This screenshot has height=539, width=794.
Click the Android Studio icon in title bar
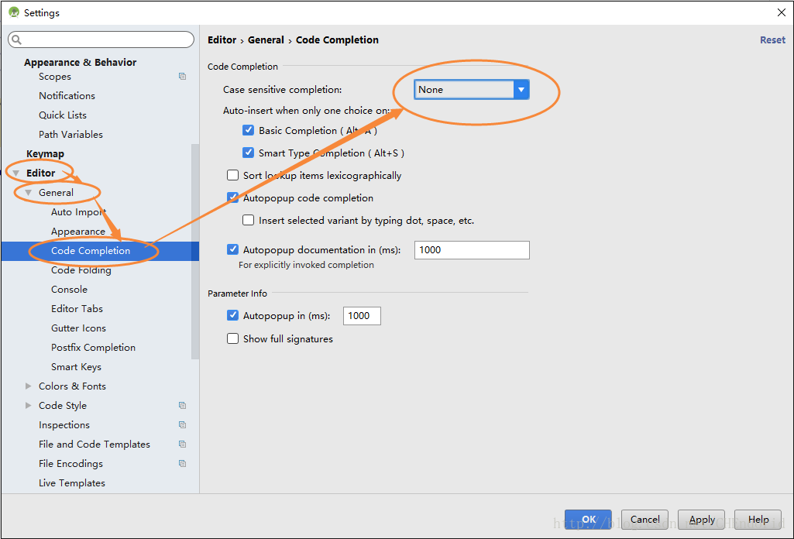[14, 12]
